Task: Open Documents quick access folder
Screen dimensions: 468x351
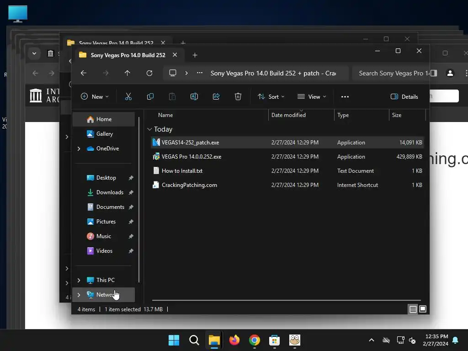Action: (x=104, y=207)
